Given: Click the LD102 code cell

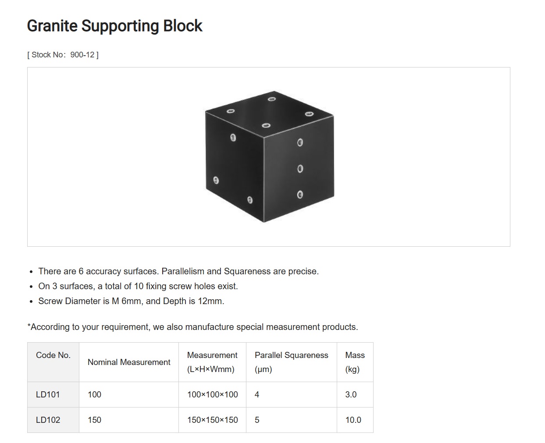Looking at the screenshot, I should tap(53, 420).
